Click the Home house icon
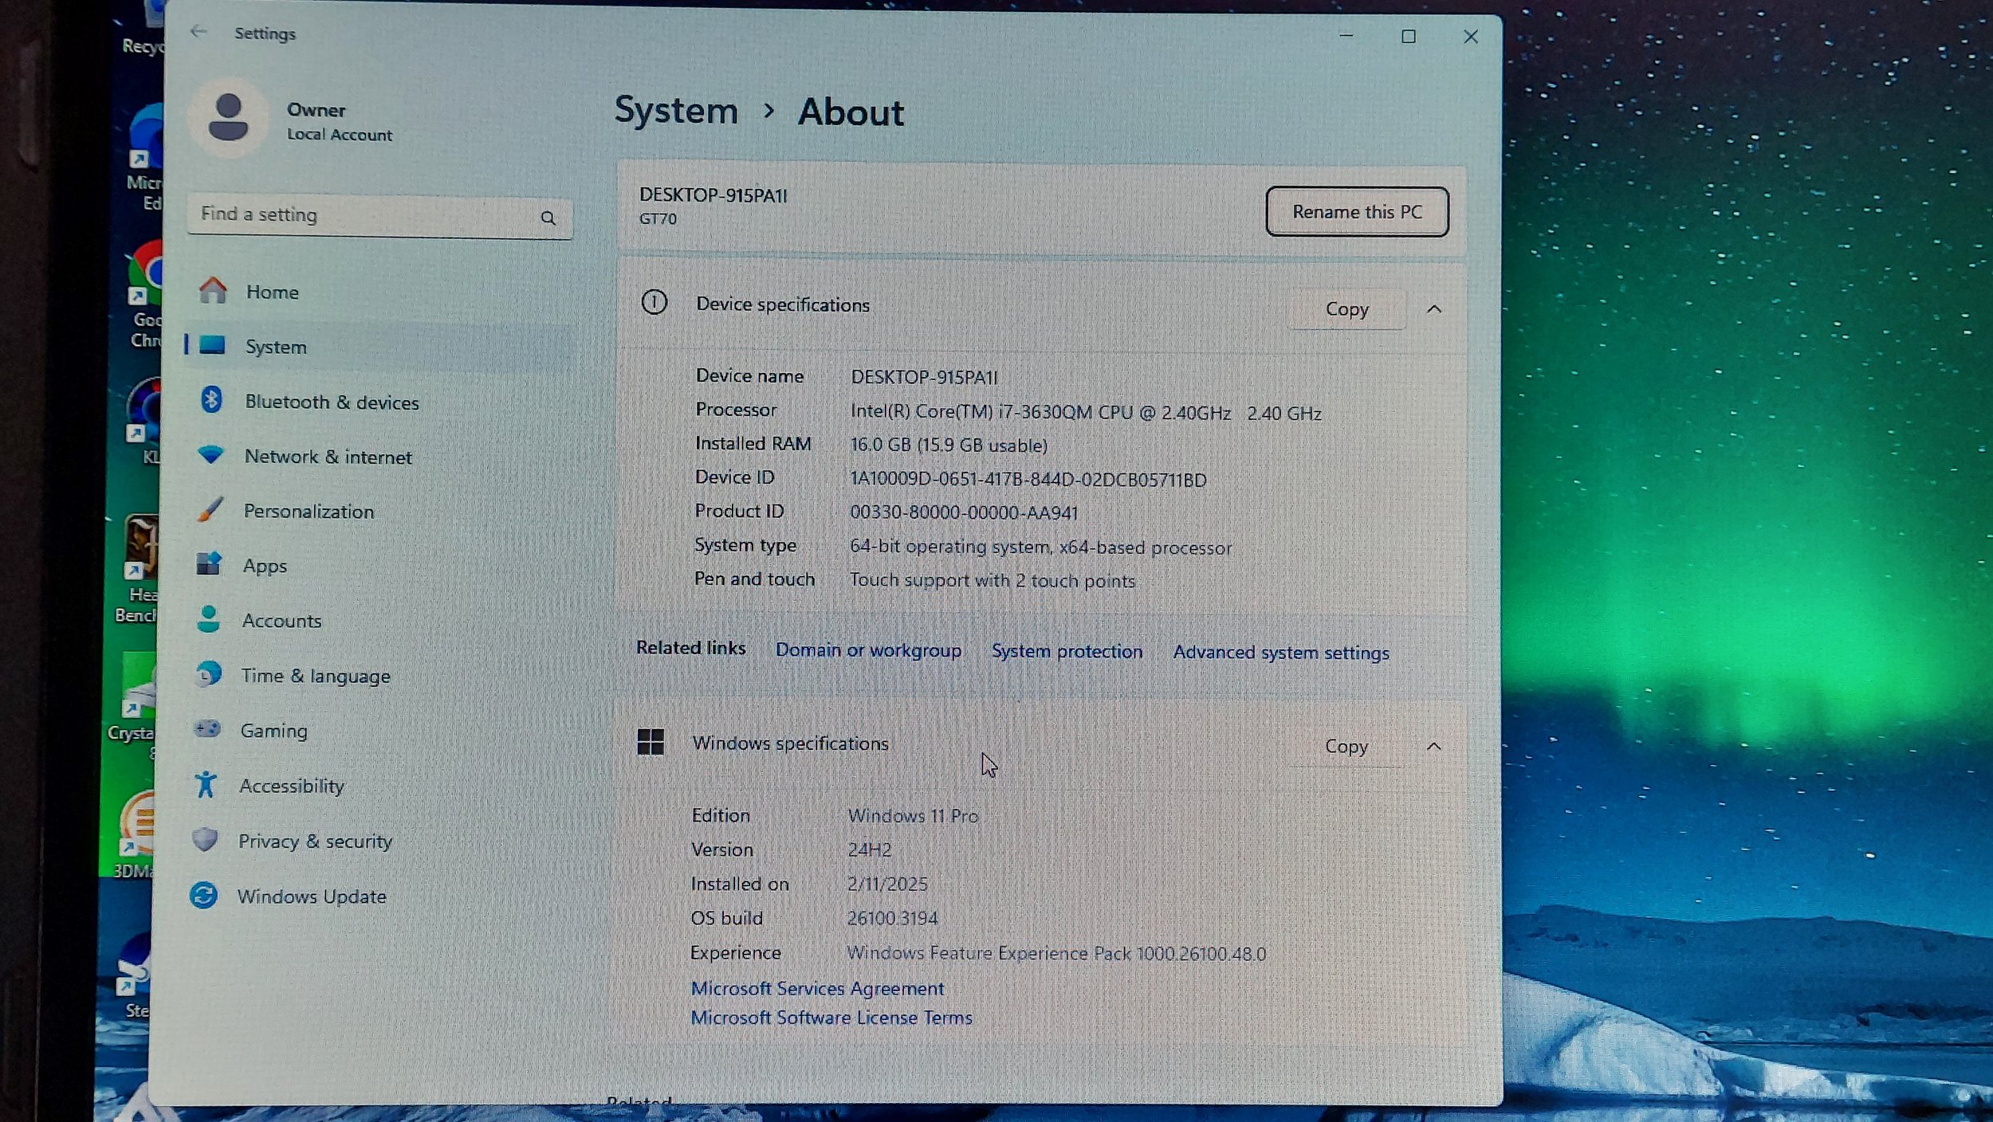1993x1122 pixels. [213, 290]
